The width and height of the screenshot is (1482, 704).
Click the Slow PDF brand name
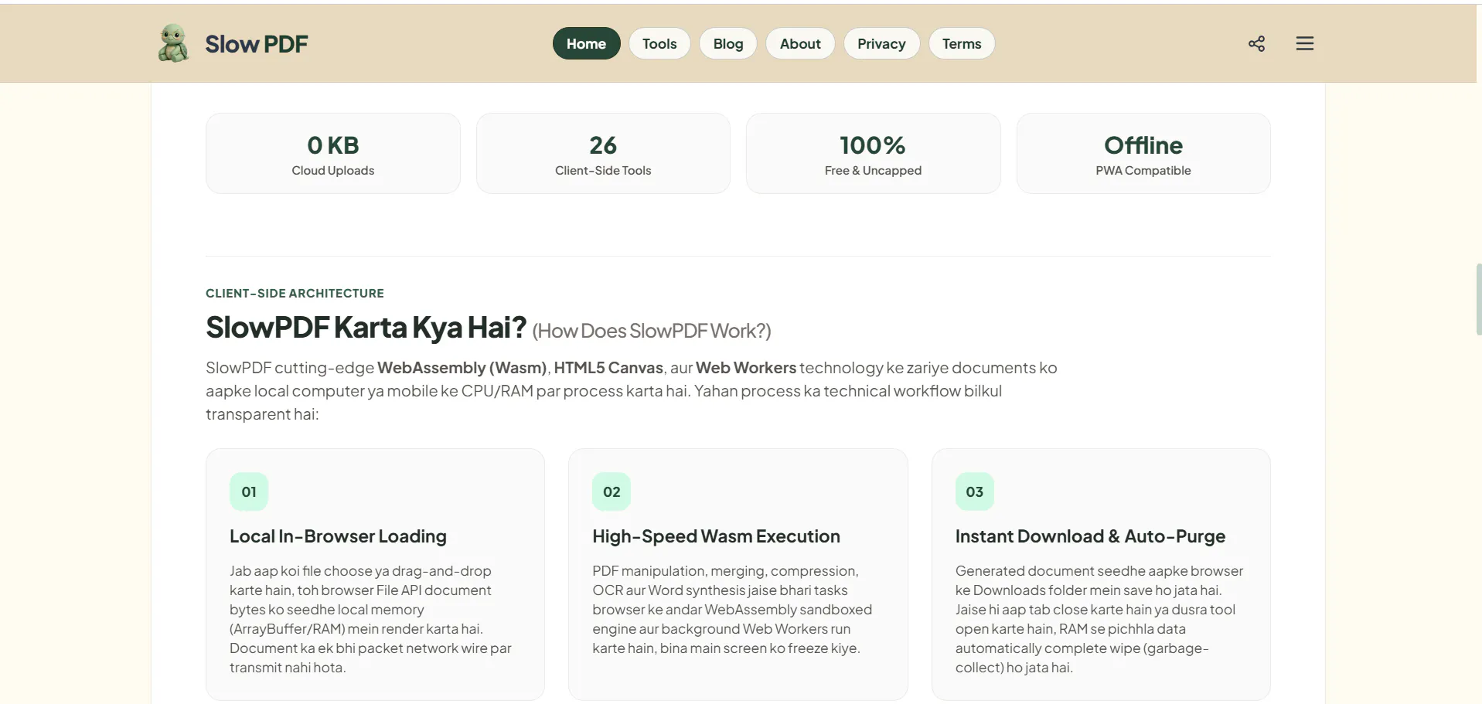[x=257, y=44]
